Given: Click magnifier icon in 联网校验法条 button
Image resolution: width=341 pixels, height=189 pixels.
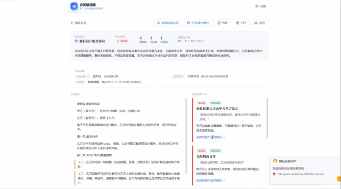Looking at the screenshot, I should tap(158, 23).
